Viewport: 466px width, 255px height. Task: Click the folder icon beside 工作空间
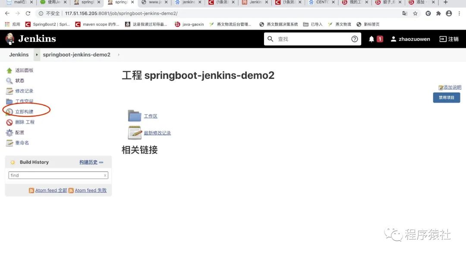(x=9, y=102)
